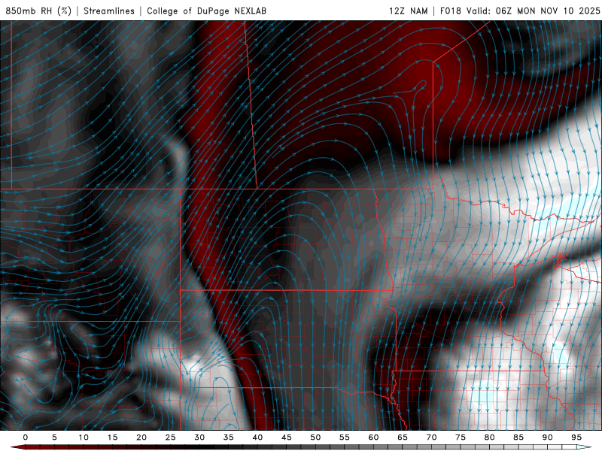Click the '55' colorbar label
The height and width of the screenshot is (451, 602).
click(x=345, y=437)
